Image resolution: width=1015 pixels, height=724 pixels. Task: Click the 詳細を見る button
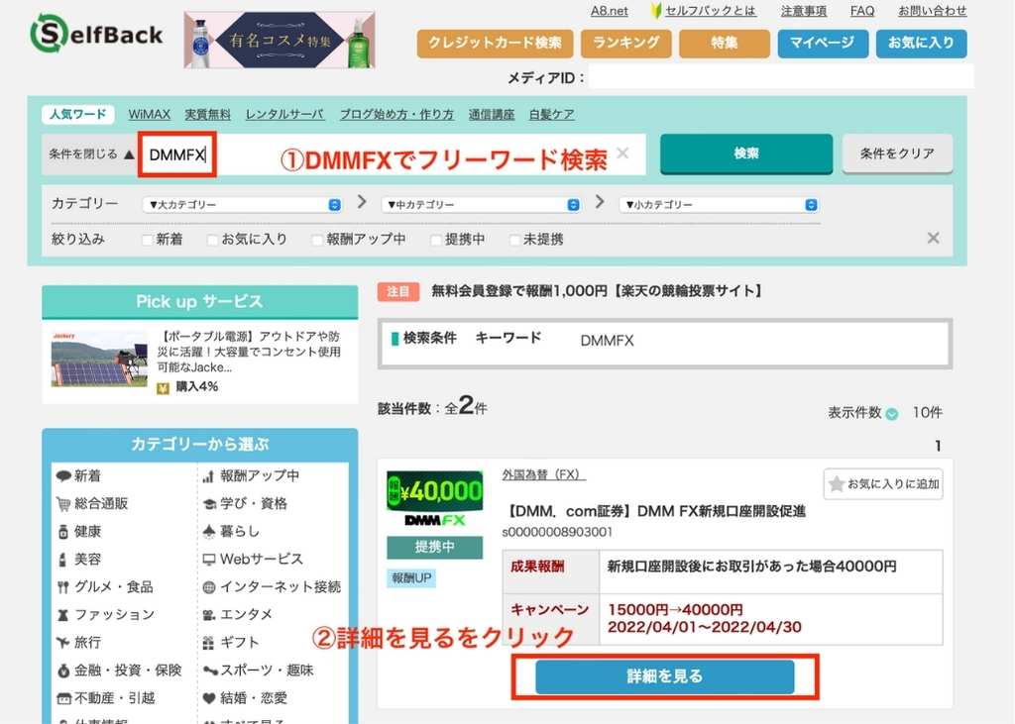tap(665, 676)
